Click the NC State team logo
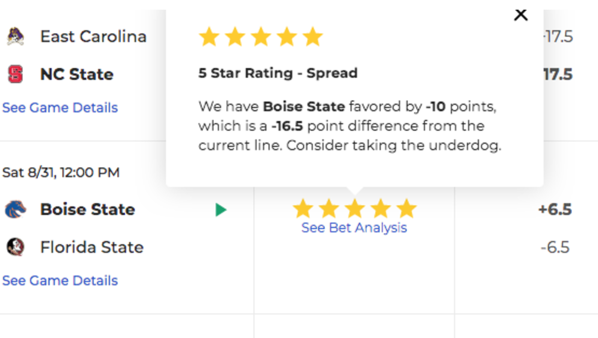This screenshot has height=338, width=598. [x=16, y=74]
